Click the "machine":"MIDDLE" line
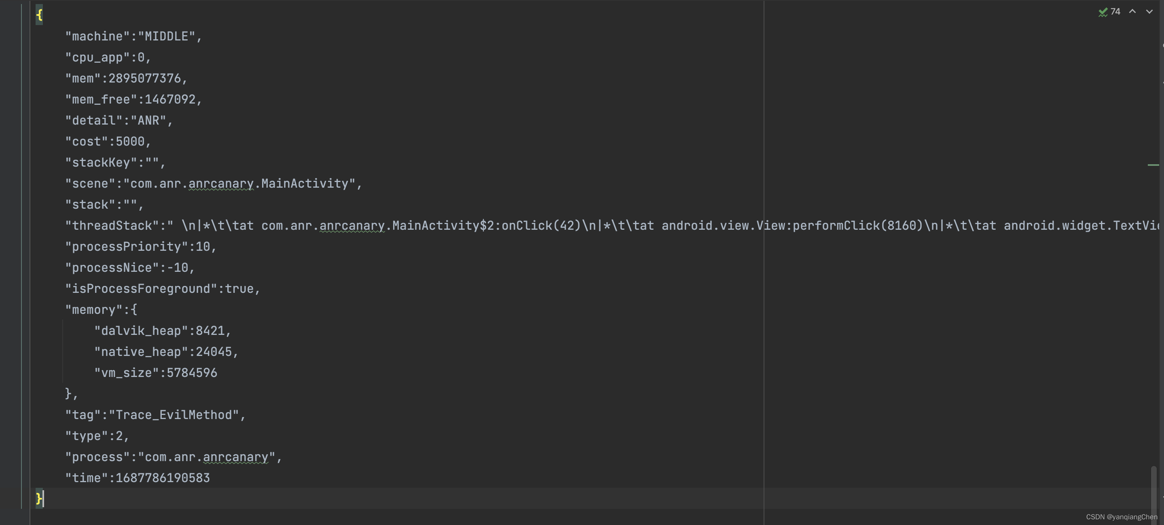 (x=134, y=36)
